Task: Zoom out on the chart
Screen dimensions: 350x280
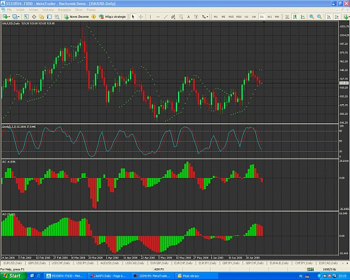Action: pos(319,17)
